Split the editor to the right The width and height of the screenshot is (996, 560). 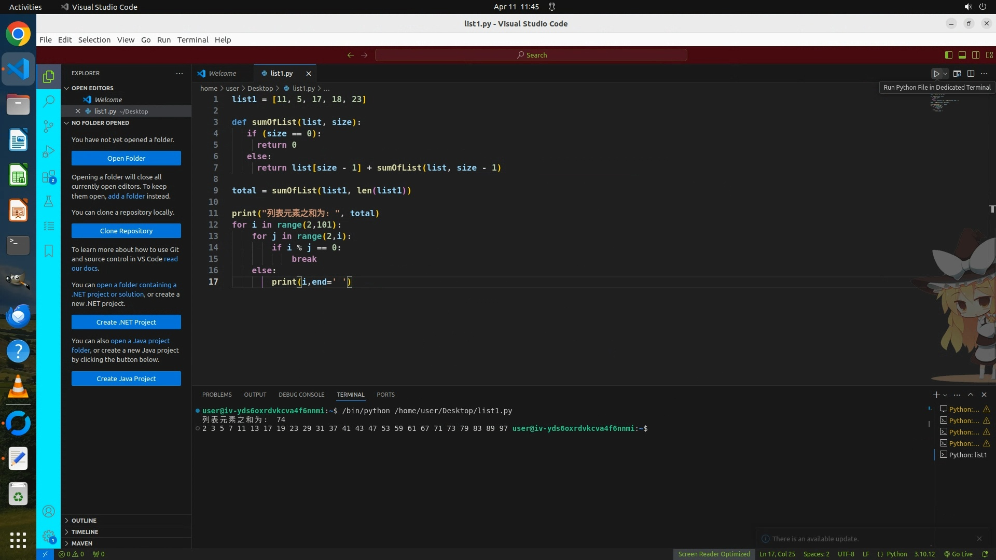click(x=971, y=74)
